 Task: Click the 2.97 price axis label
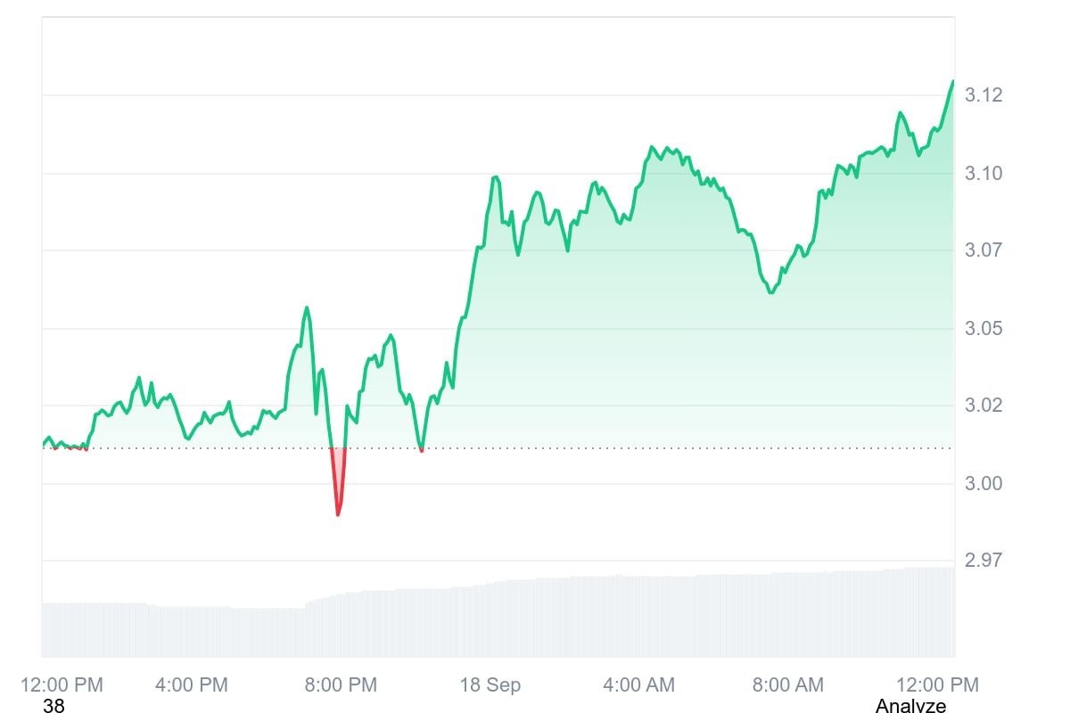(x=984, y=561)
